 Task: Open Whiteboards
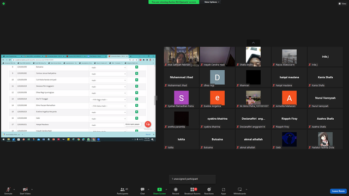tap(240, 191)
